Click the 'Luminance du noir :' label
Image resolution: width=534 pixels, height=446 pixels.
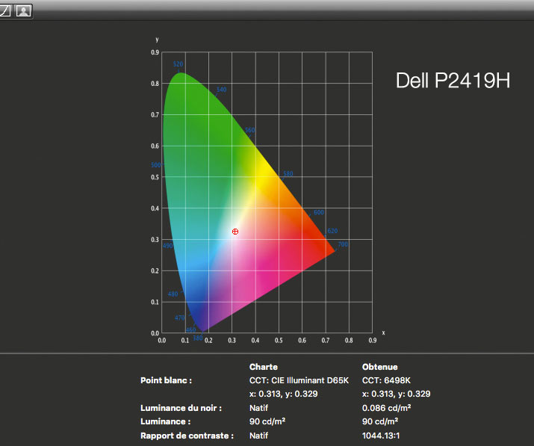[181, 408]
